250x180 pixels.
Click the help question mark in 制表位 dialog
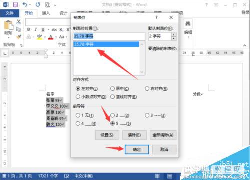pos(156,17)
